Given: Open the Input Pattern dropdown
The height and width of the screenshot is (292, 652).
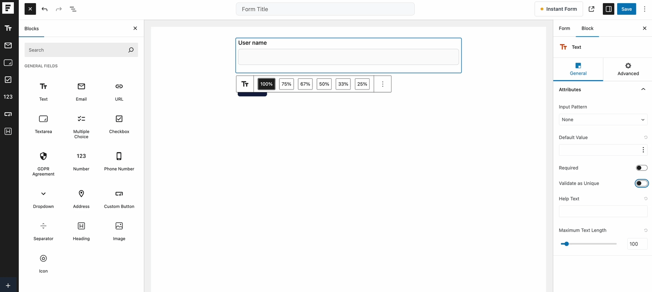Looking at the screenshot, I should (x=602, y=119).
